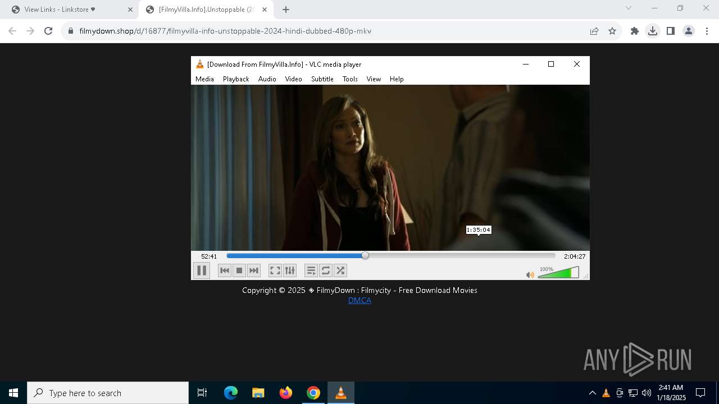Skip to previous media in VLC
The width and height of the screenshot is (719, 404).
pyautogui.click(x=225, y=270)
